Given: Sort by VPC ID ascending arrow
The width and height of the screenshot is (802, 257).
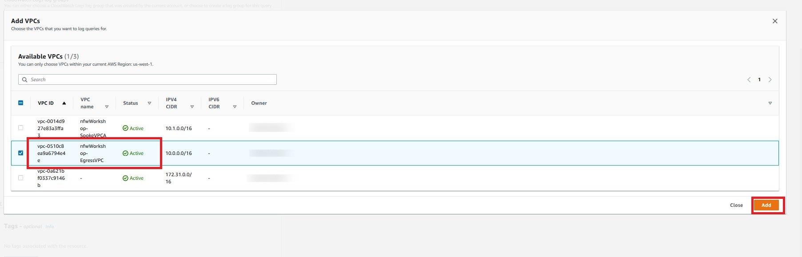Looking at the screenshot, I should click(x=64, y=103).
